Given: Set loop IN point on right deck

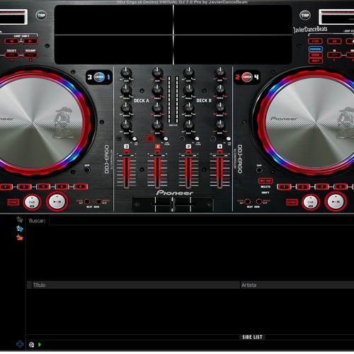Looking at the screenshot, I should (x=334, y=55).
